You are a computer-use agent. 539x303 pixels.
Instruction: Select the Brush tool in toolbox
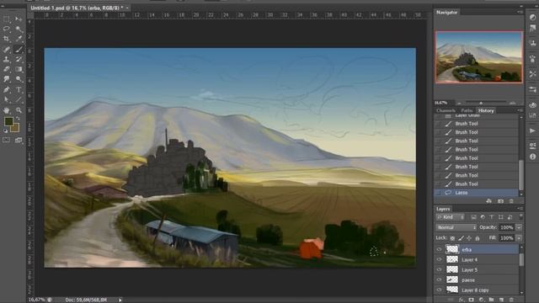coord(19,49)
